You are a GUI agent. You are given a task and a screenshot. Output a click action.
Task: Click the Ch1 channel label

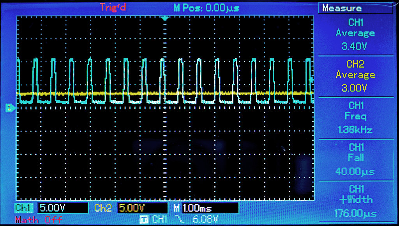(24, 208)
